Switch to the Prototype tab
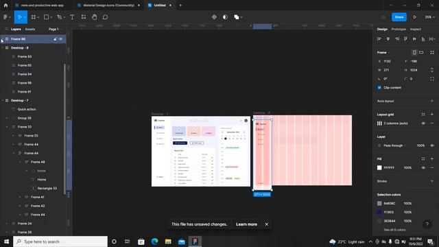 399,29
